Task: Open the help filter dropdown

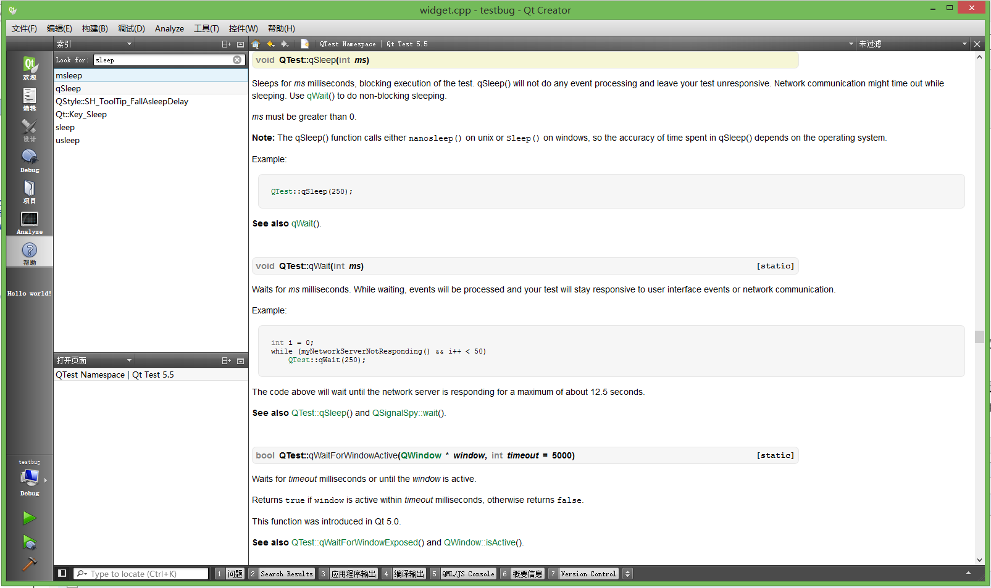Action: click(913, 44)
